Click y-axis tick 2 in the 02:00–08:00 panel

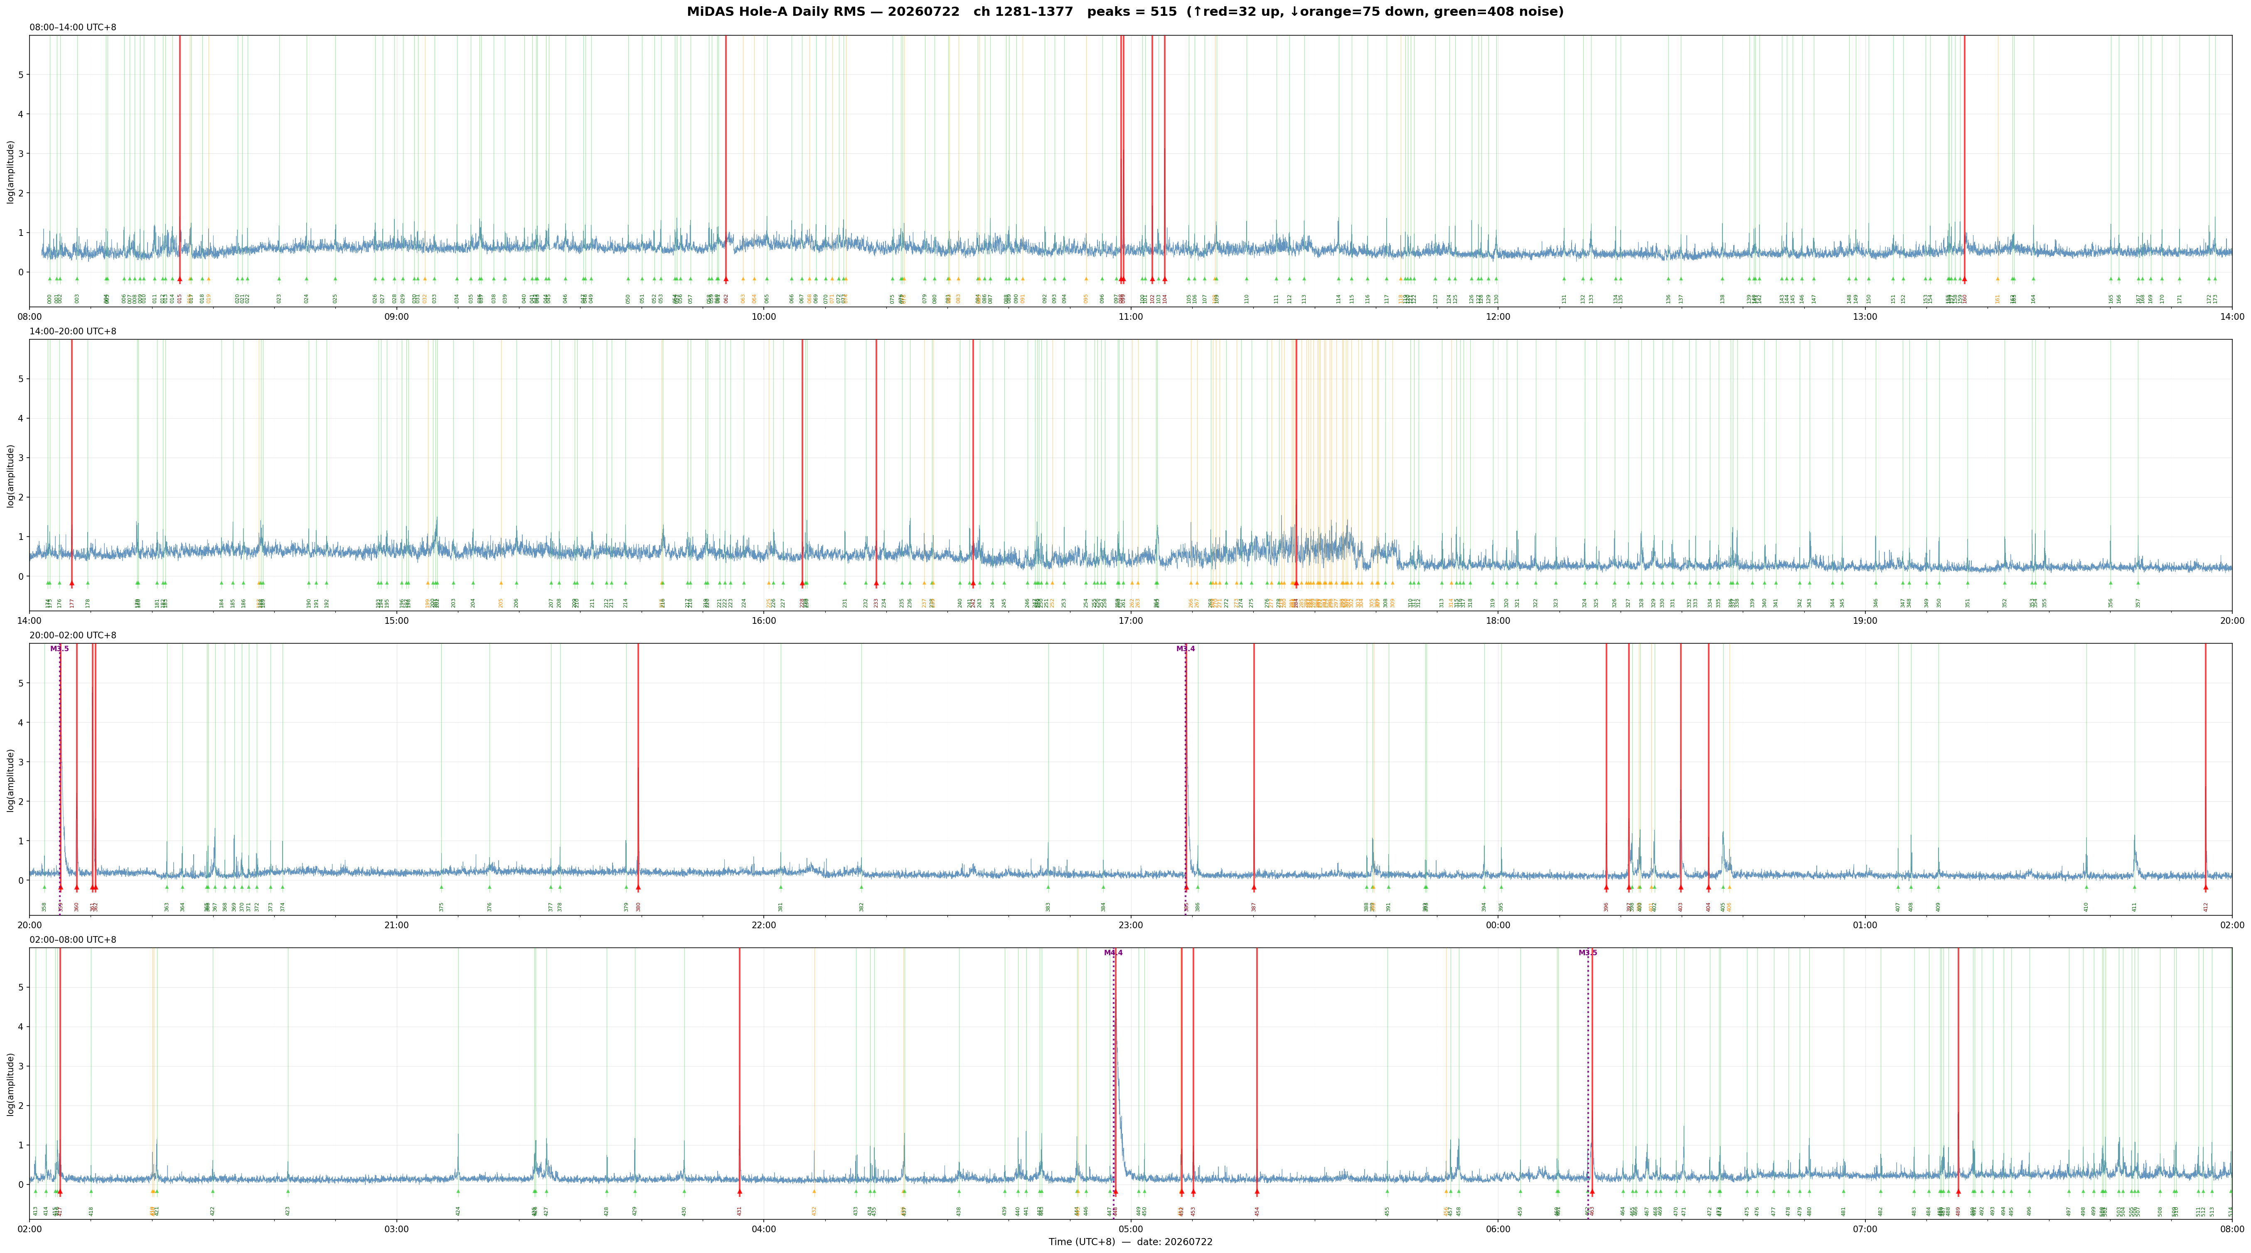coord(21,1106)
